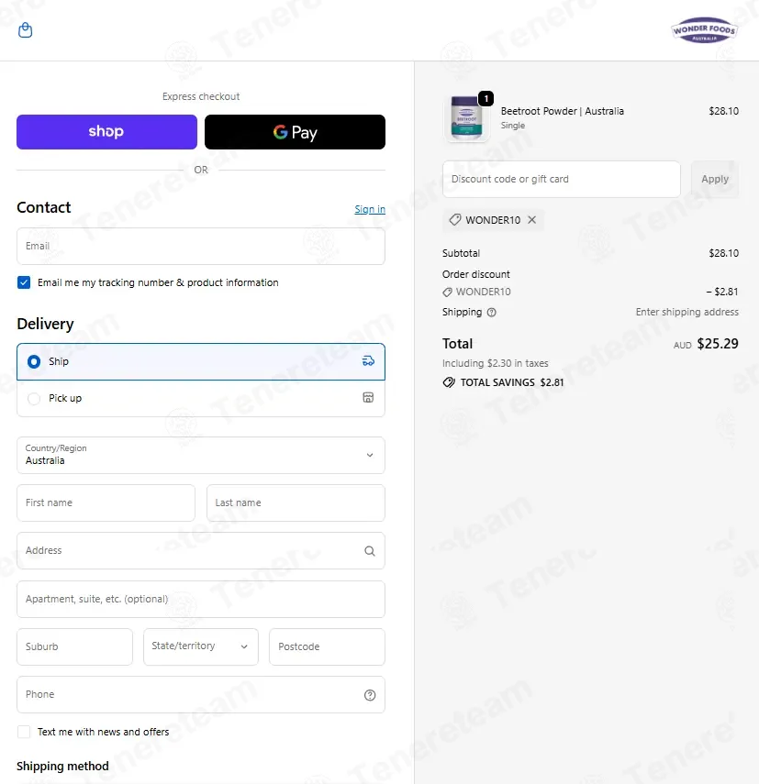The image size is (759, 784).
Task: Open the shopping bag cart icon
Action: point(25,30)
